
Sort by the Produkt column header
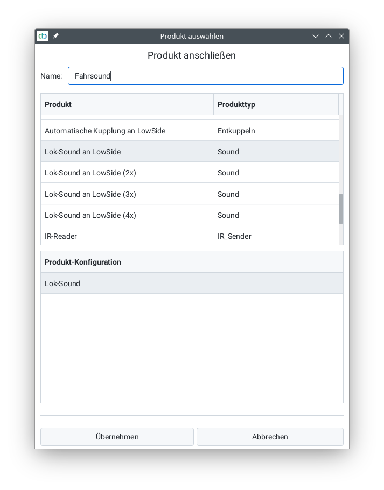coord(127,104)
